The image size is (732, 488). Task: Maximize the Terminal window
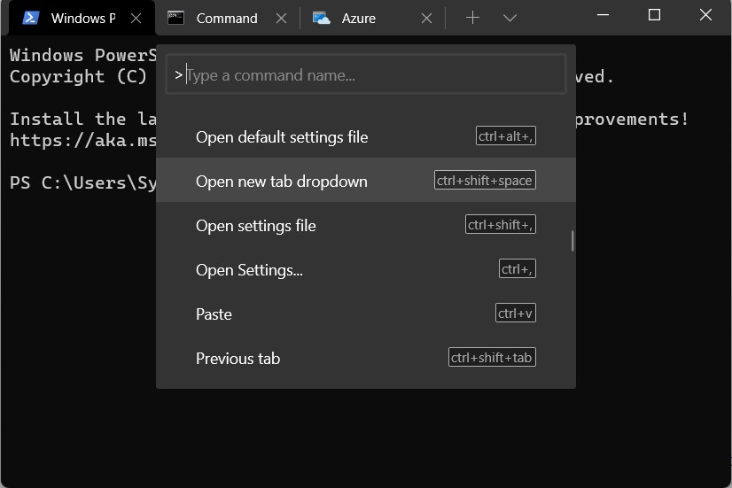654,15
